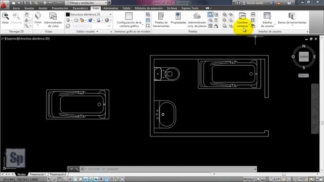Click the top face of the ViewCube
The height and width of the screenshot is (182, 324).
304,57
